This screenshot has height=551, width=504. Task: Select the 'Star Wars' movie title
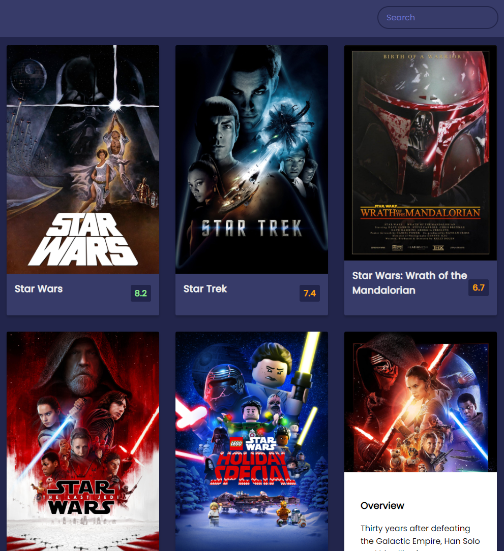point(39,289)
